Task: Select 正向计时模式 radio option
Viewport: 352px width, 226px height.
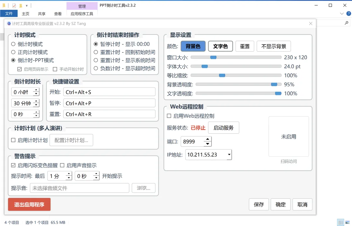Action: (x=29, y=52)
